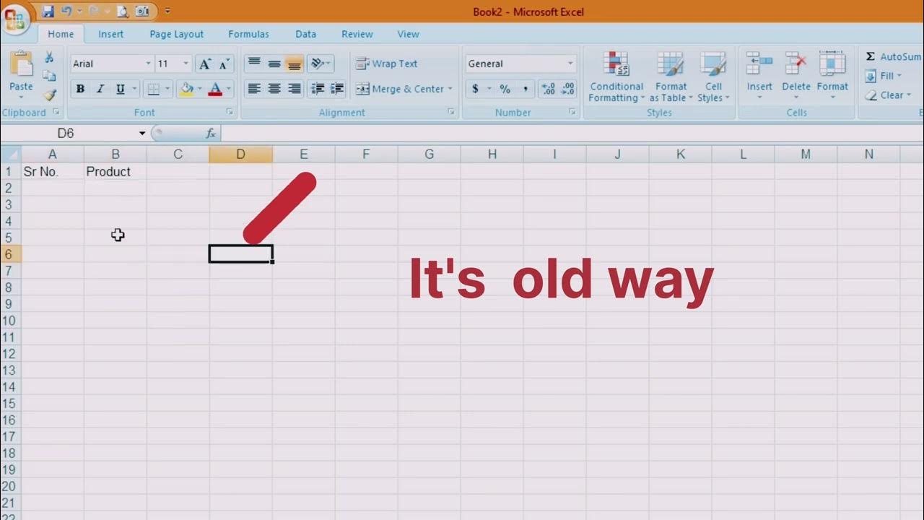Open the font color palette arrow
Screen dimensions: 924x520
[229, 89]
